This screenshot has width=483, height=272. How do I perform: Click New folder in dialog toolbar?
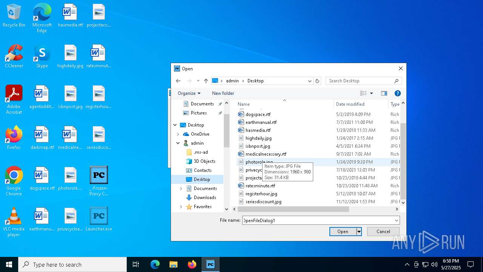(x=223, y=93)
